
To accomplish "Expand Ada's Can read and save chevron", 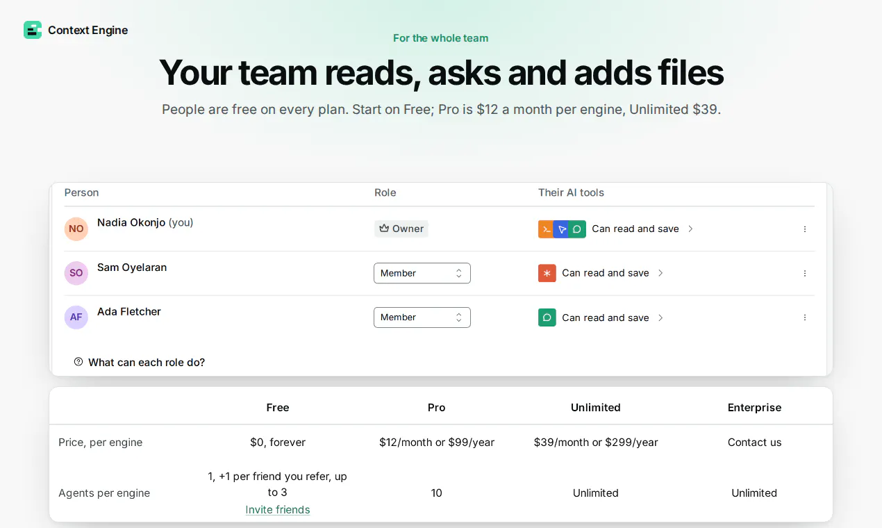I will click(660, 317).
